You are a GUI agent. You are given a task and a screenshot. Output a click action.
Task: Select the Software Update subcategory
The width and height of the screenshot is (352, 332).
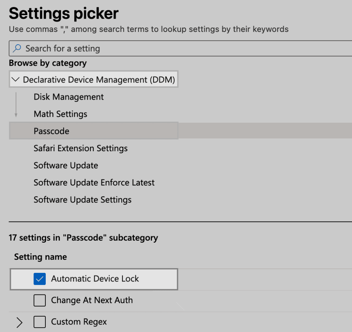66,166
